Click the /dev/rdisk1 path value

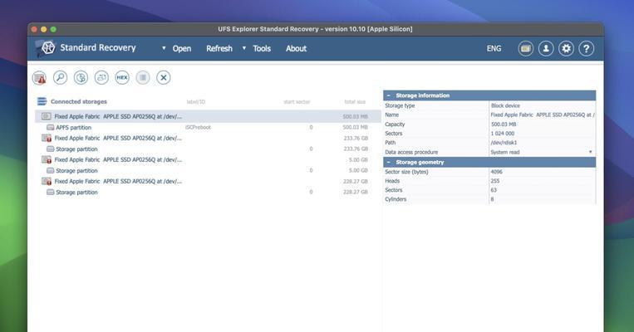pos(504,143)
